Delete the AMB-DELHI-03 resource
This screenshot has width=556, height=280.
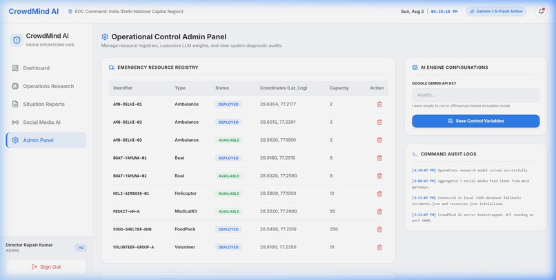pos(379,140)
